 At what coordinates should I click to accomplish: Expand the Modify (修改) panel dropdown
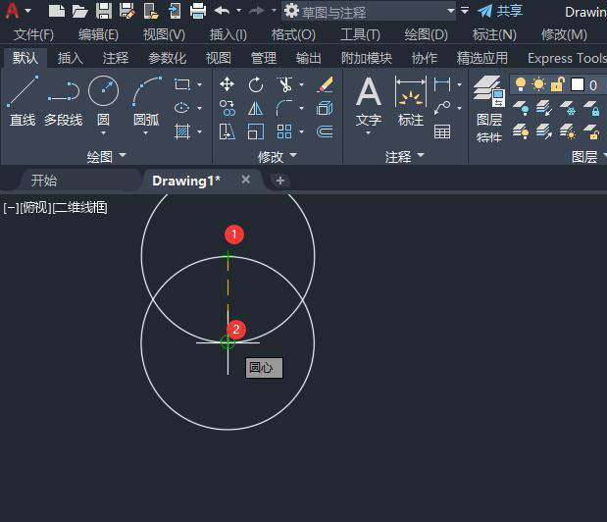point(277,156)
